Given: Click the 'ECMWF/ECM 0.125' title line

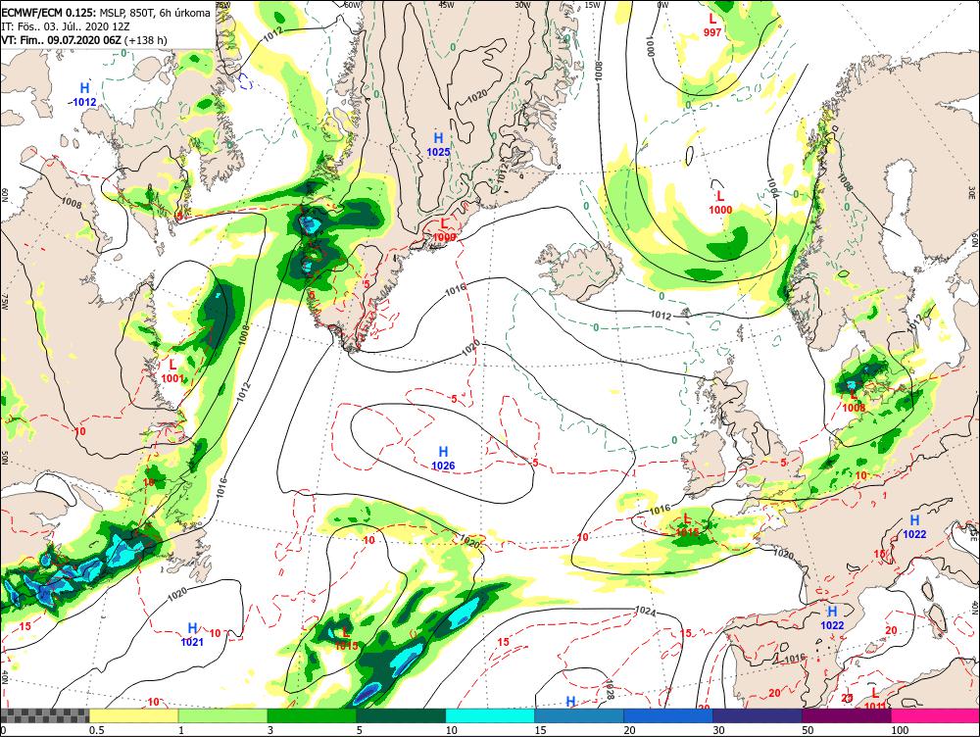Looking at the screenshot, I should point(106,13).
